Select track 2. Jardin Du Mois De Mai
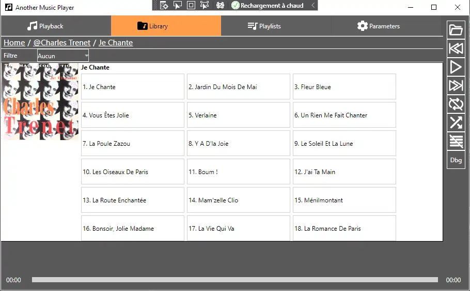This screenshot has height=291, width=470. [238, 87]
